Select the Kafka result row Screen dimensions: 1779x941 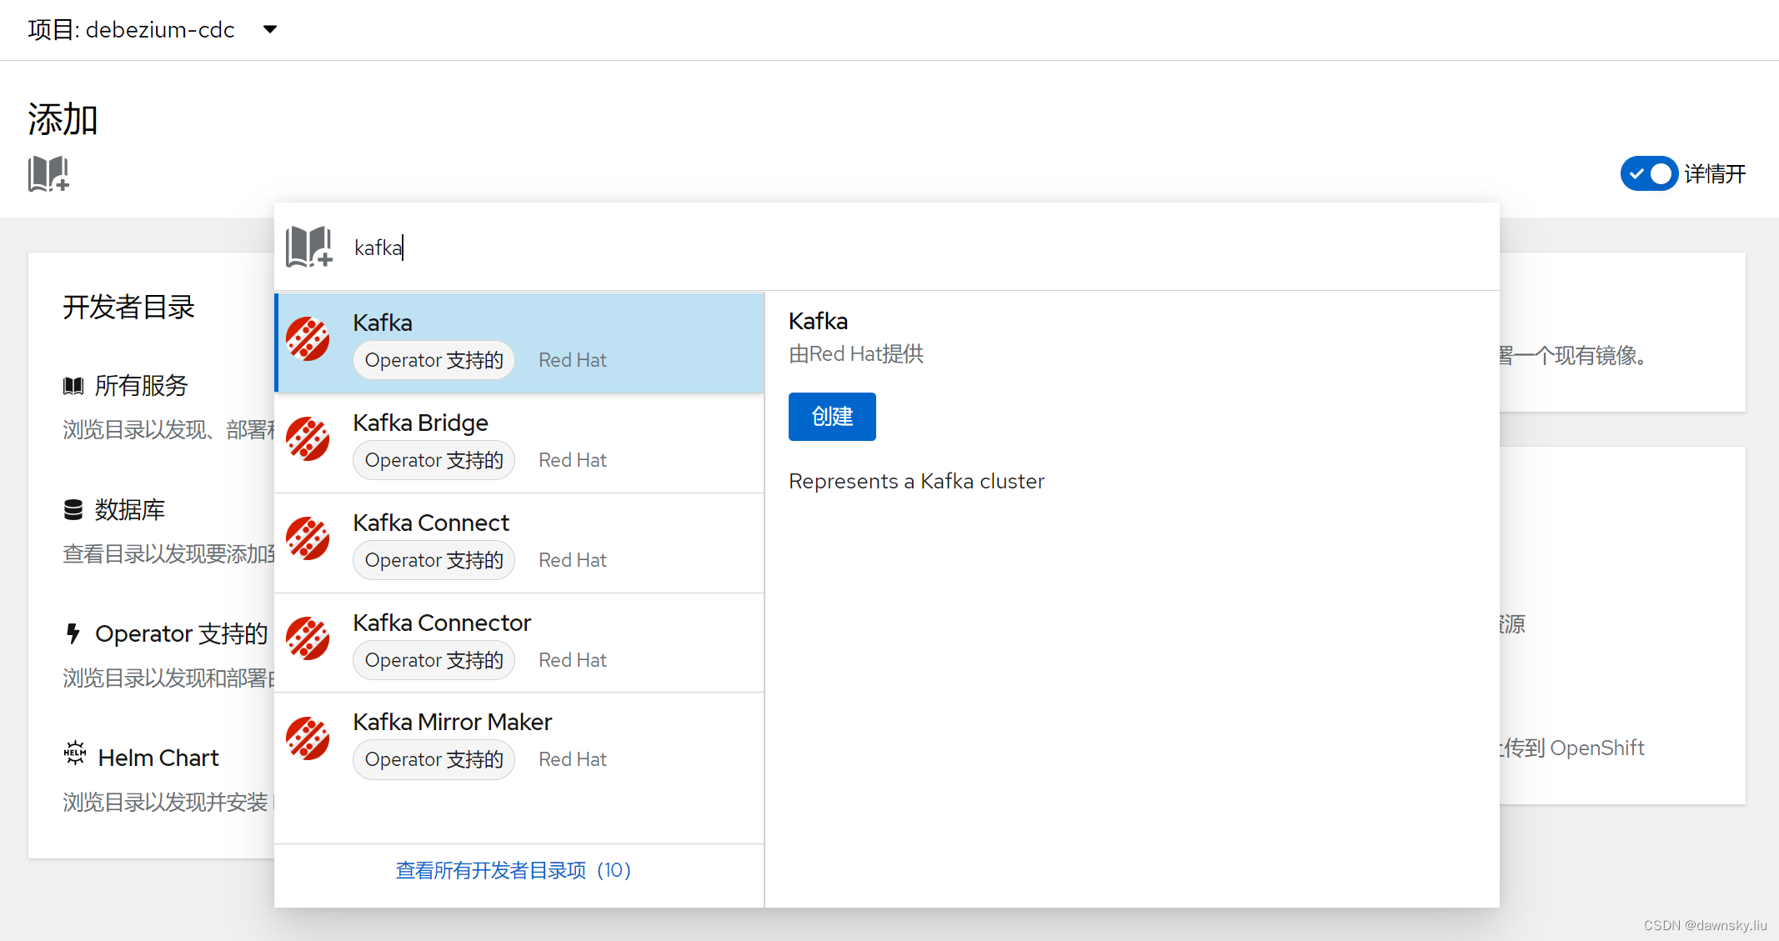pyautogui.click(x=520, y=343)
